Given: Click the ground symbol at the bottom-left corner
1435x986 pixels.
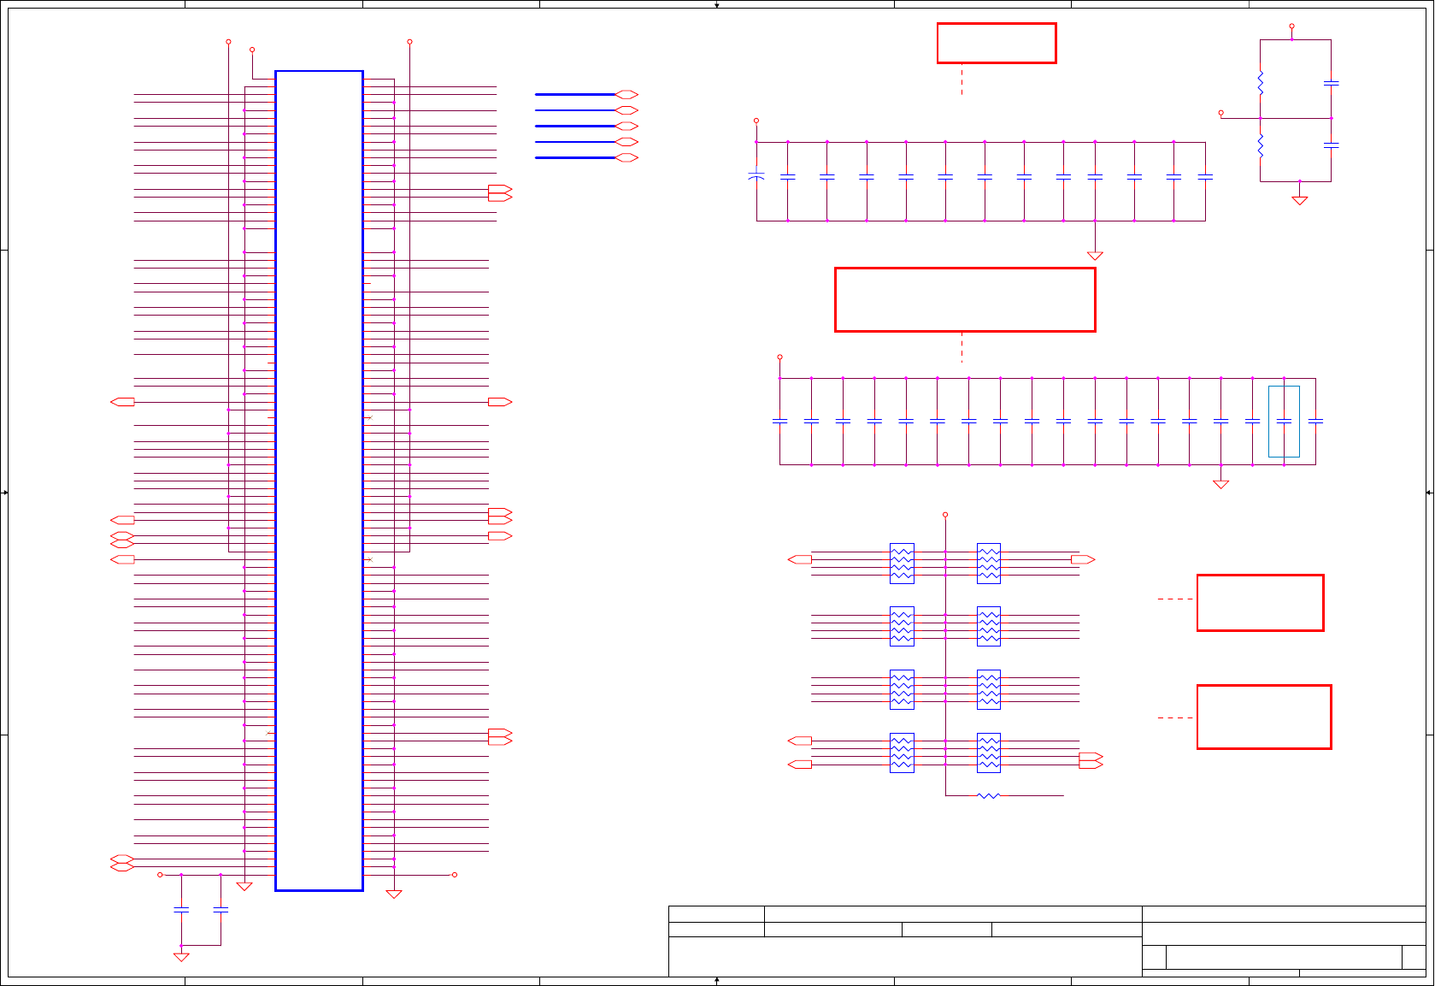Looking at the screenshot, I should click(x=181, y=957).
